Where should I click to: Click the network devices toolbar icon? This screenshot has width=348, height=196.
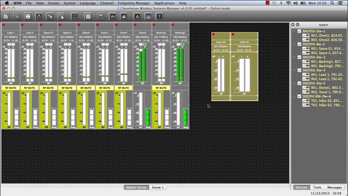(x=102, y=17)
